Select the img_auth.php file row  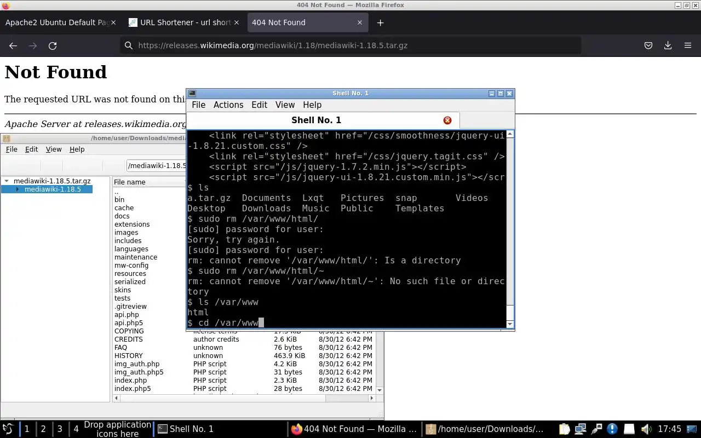[x=244, y=364]
